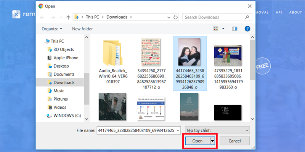The height and width of the screenshot is (152, 305).
Task: Click file list scroll up arrow
Action: pyautogui.click(x=252, y=37)
